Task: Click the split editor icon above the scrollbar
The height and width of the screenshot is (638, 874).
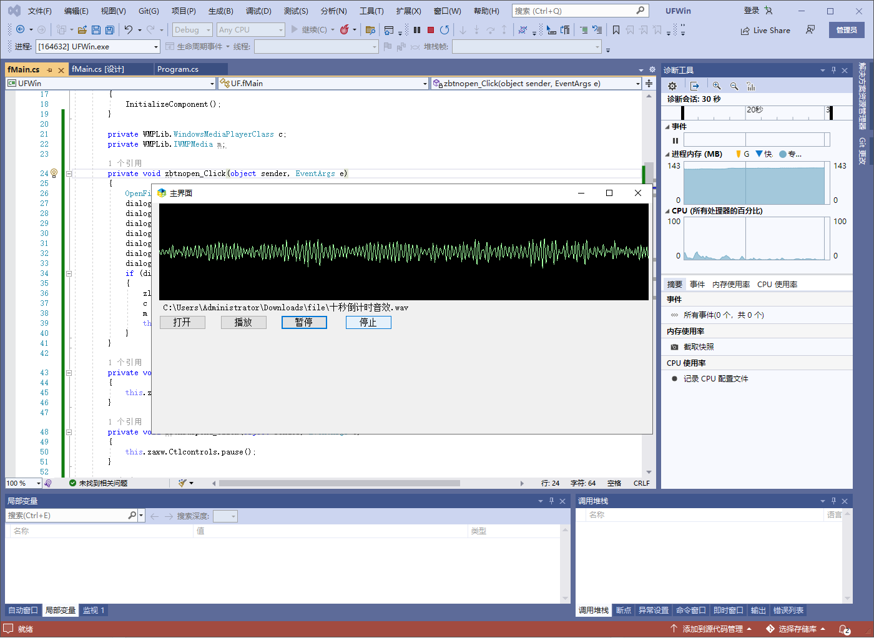Action: click(x=649, y=83)
